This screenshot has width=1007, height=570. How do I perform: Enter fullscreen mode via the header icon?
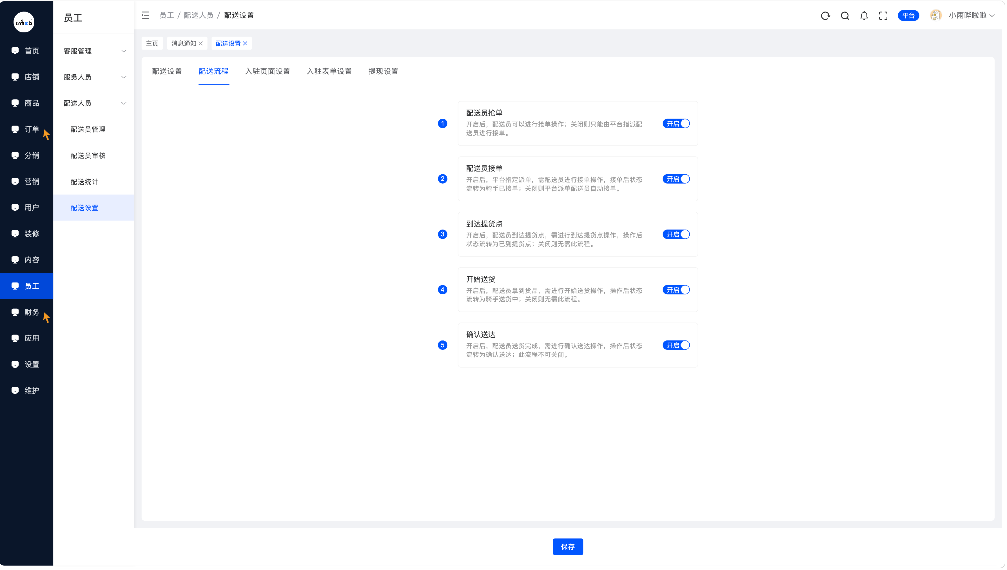pos(883,16)
